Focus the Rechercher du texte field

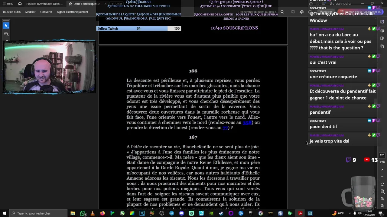point(258,12)
